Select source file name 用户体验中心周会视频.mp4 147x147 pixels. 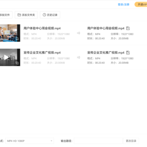point(42,28)
